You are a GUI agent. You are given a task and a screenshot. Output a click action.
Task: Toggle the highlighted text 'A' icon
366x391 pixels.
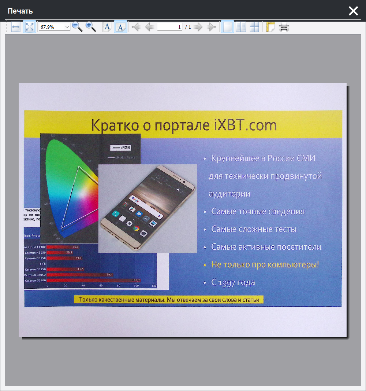120,27
